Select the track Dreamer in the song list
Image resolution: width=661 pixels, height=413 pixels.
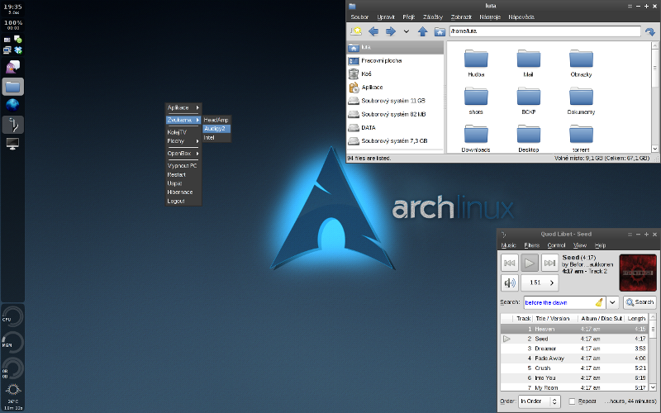[x=573, y=349]
